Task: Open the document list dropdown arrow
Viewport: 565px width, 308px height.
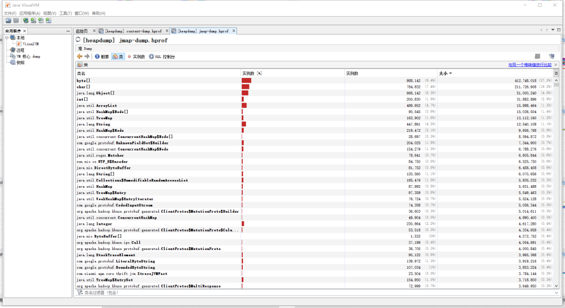Action: pos(553,30)
